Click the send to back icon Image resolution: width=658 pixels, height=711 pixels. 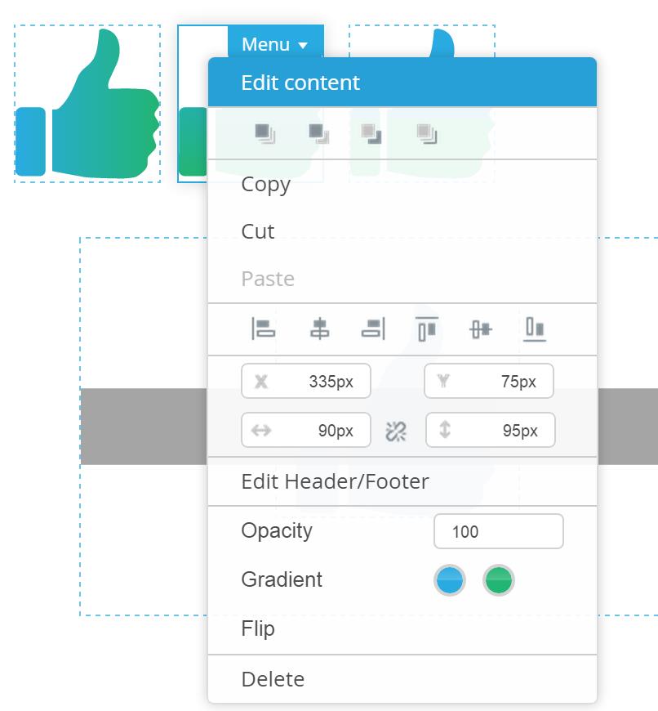(426, 133)
